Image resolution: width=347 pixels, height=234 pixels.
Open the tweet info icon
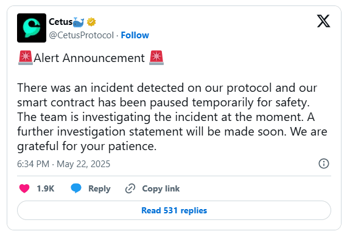pos(323,163)
